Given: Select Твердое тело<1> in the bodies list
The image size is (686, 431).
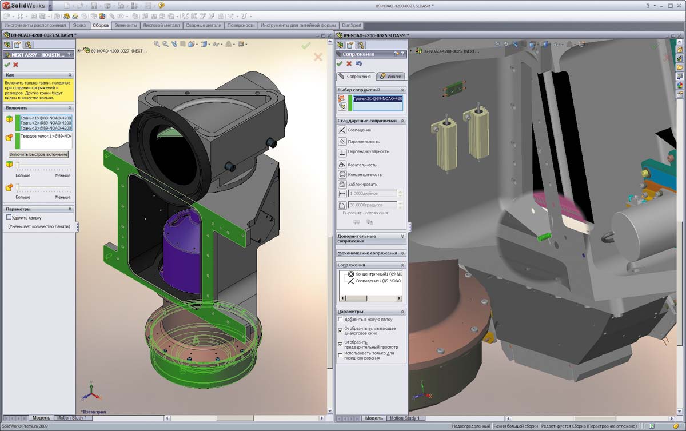Looking at the screenshot, I should [x=46, y=137].
